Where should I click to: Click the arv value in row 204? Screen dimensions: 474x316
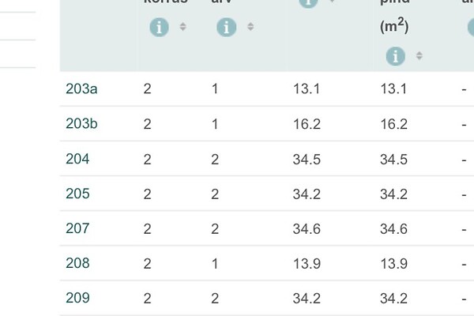point(215,160)
